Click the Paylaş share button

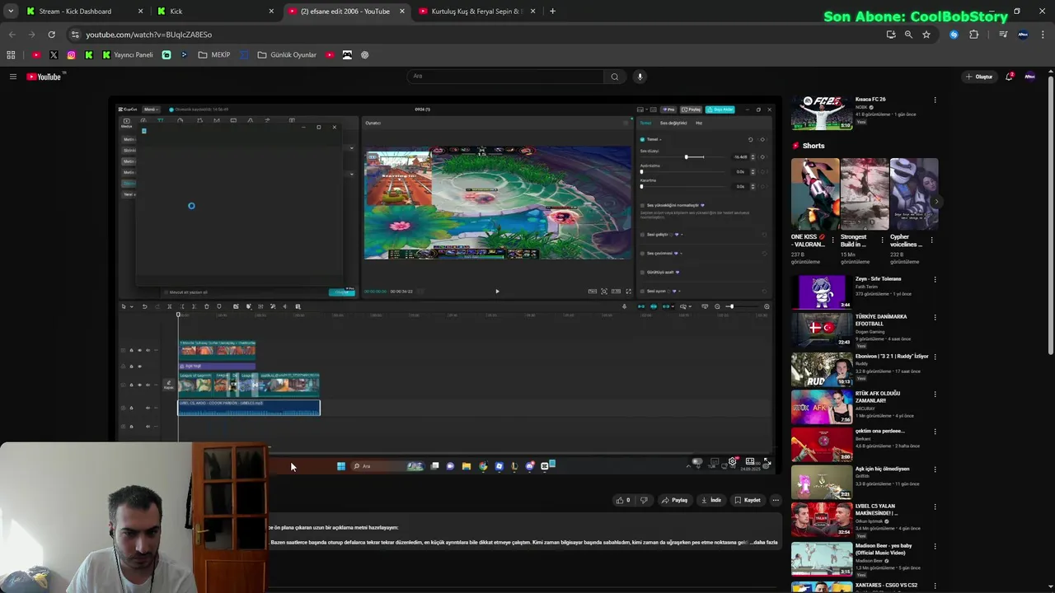pyautogui.click(x=674, y=500)
